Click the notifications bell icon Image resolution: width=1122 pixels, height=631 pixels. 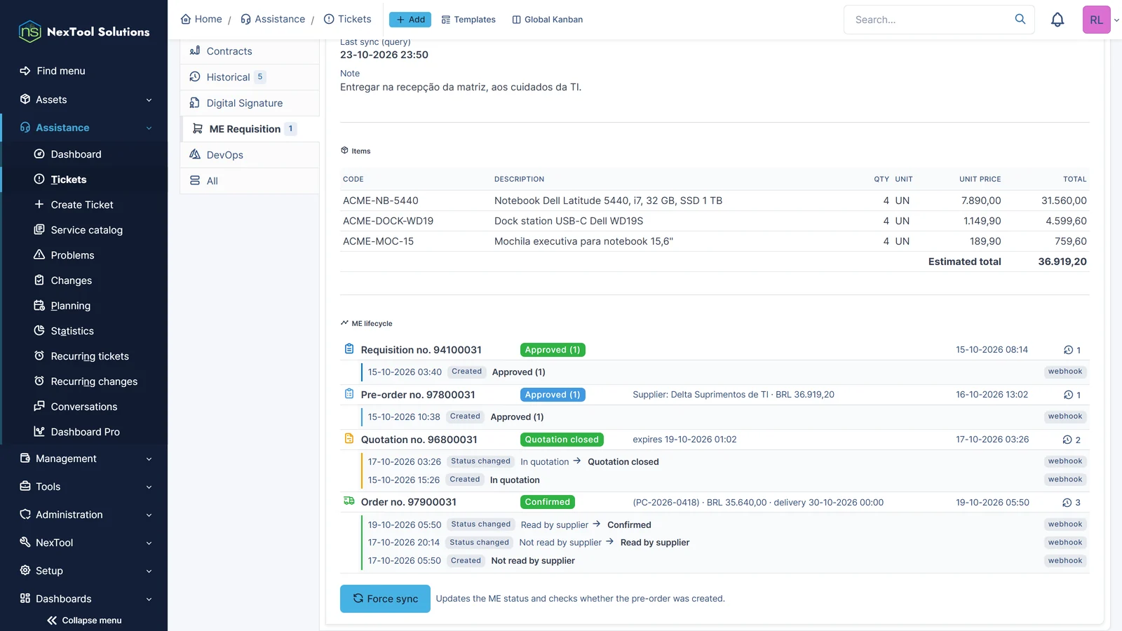(x=1057, y=20)
